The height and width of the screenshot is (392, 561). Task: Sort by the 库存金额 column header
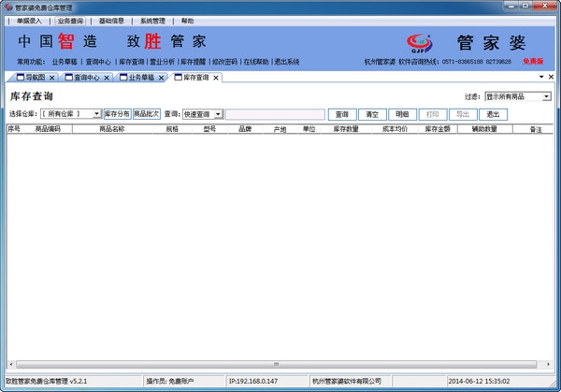(438, 129)
